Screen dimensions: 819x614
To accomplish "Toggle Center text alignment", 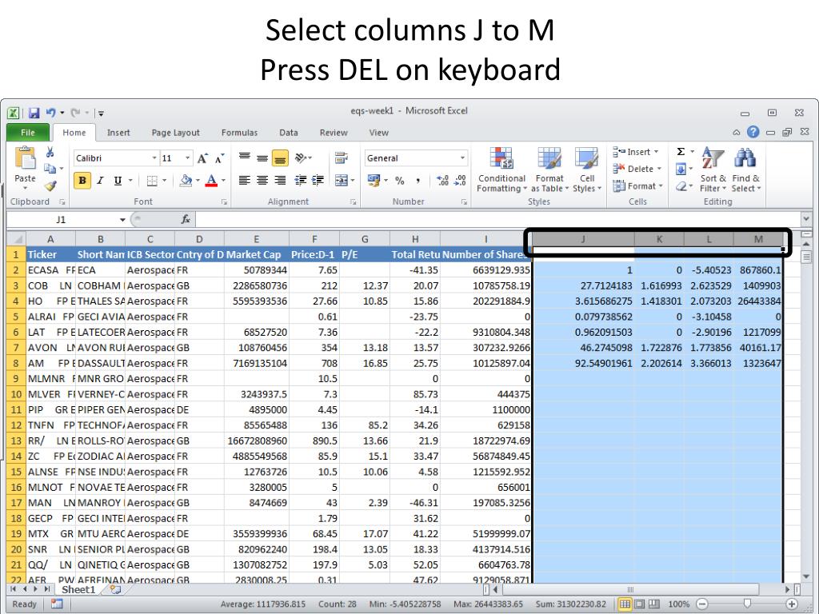I will [262, 181].
